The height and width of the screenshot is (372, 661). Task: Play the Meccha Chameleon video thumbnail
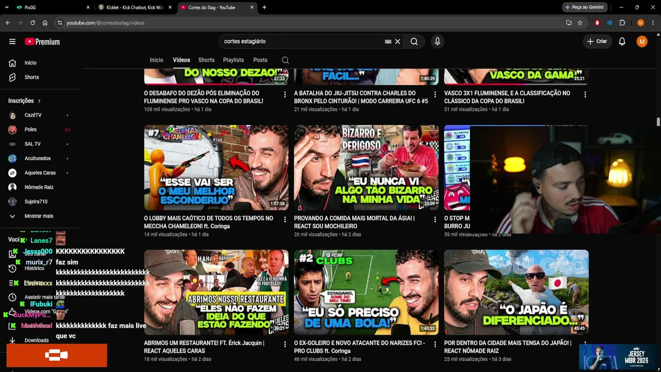tap(216, 168)
